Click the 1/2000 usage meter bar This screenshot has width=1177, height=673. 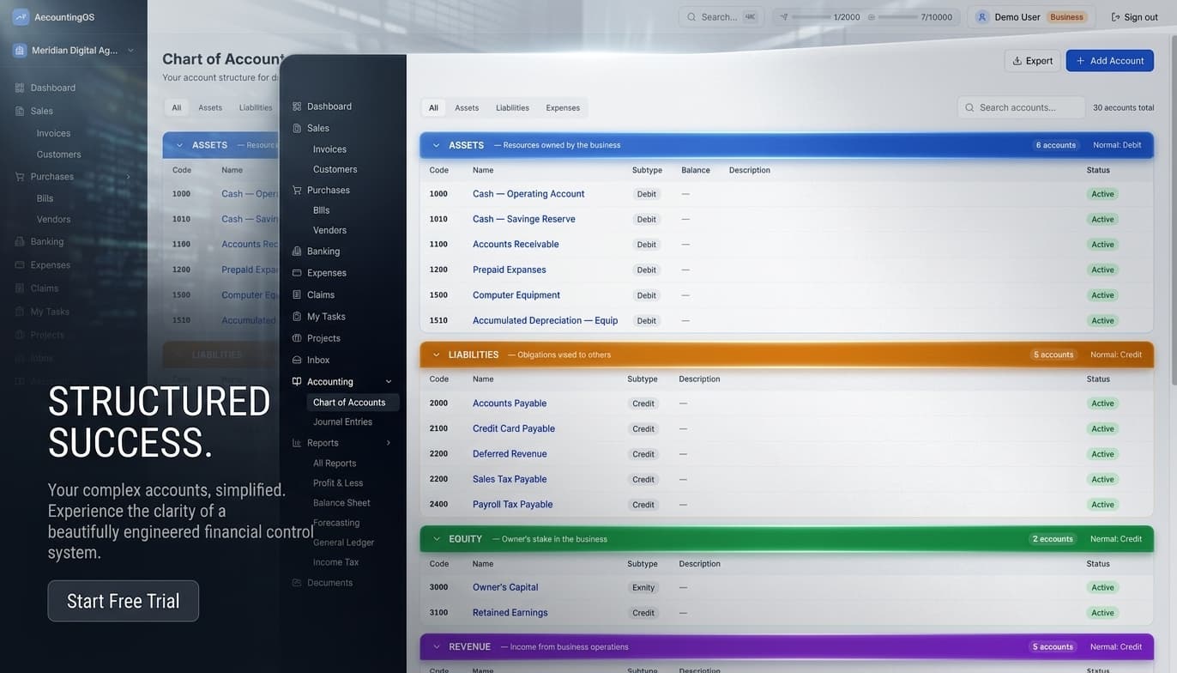[x=811, y=17]
